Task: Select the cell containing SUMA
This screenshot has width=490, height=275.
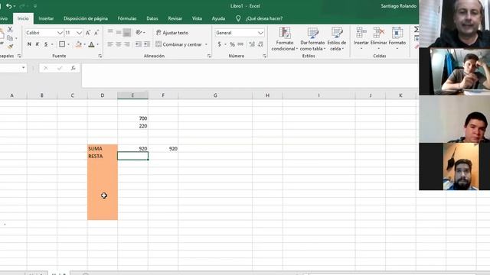Action: point(103,148)
